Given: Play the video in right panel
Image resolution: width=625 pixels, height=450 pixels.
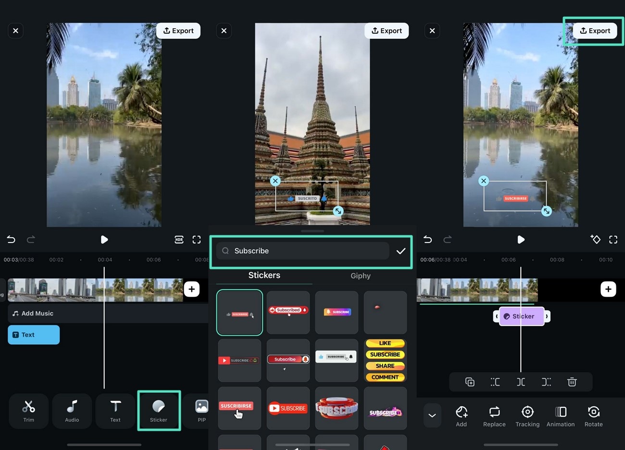Looking at the screenshot, I should (521, 240).
